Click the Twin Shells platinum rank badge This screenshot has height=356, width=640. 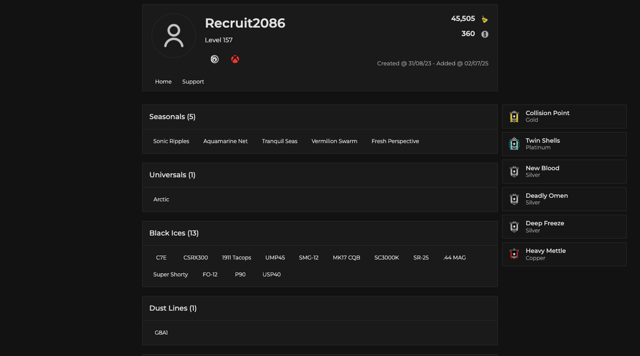(514, 144)
